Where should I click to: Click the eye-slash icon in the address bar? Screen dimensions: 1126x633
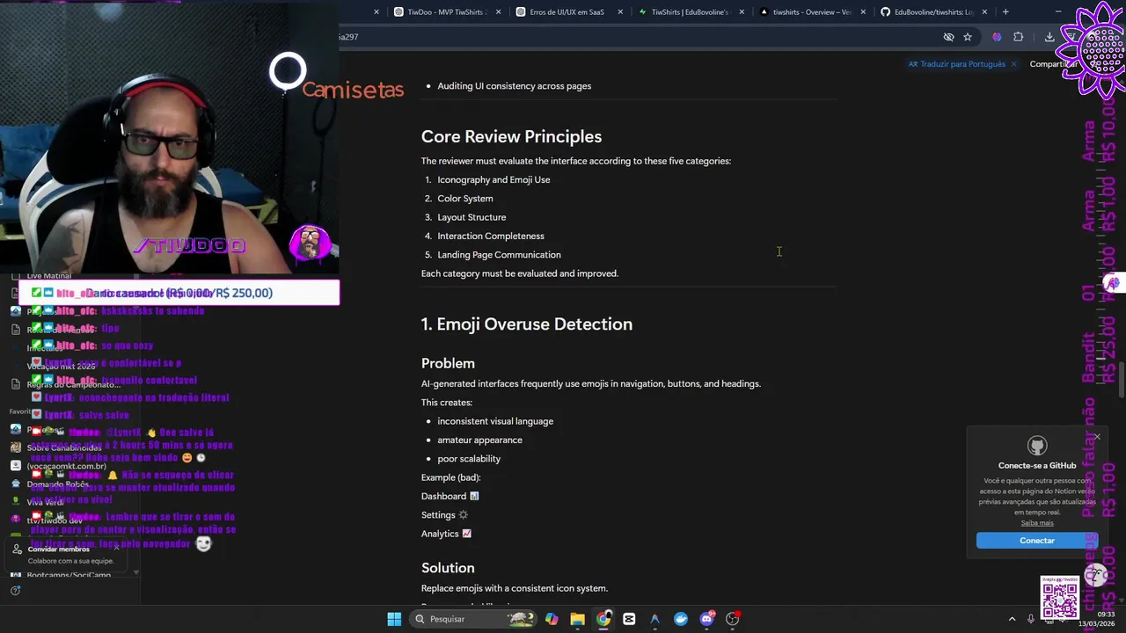(948, 37)
